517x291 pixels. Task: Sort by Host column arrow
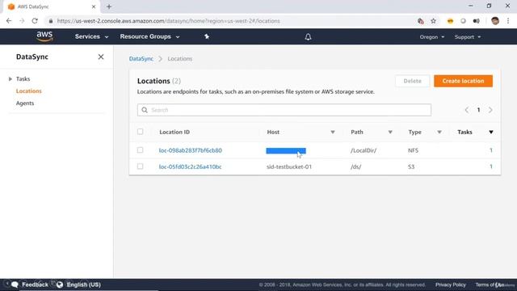(x=332, y=132)
